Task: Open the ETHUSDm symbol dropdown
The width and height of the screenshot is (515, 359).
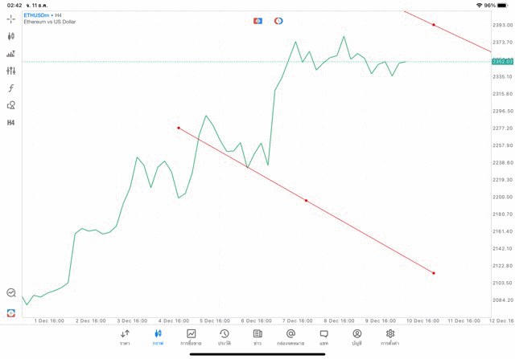Action: click(38, 15)
